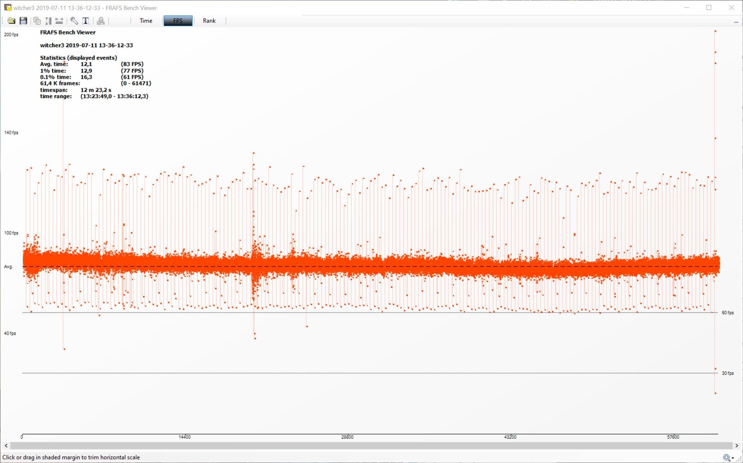The width and height of the screenshot is (743, 463).
Task: Click the grayed-out user stamp icon
Action: tap(101, 21)
